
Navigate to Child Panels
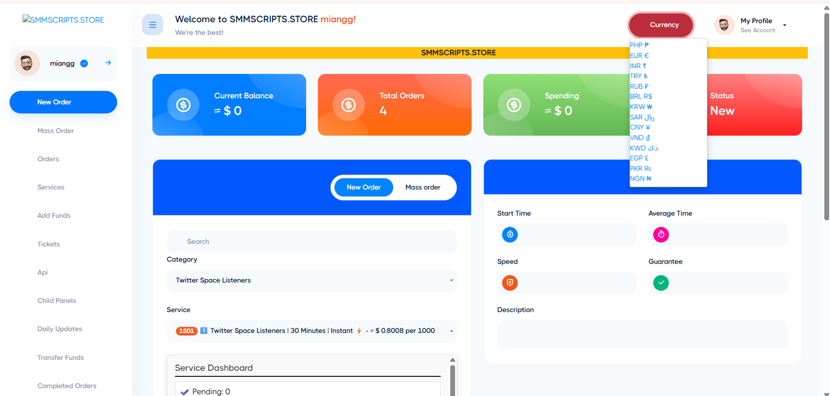57,301
